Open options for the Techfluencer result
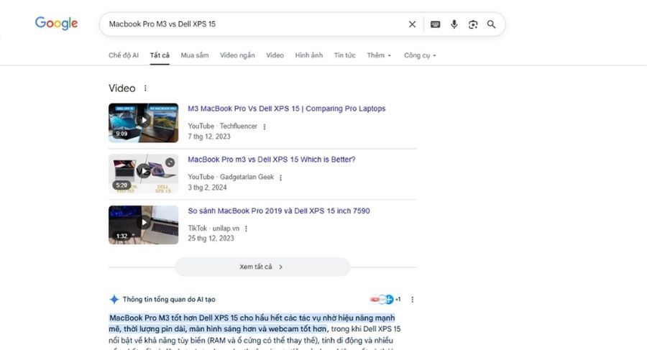The width and height of the screenshot is (647, 350). pos(265,126)
